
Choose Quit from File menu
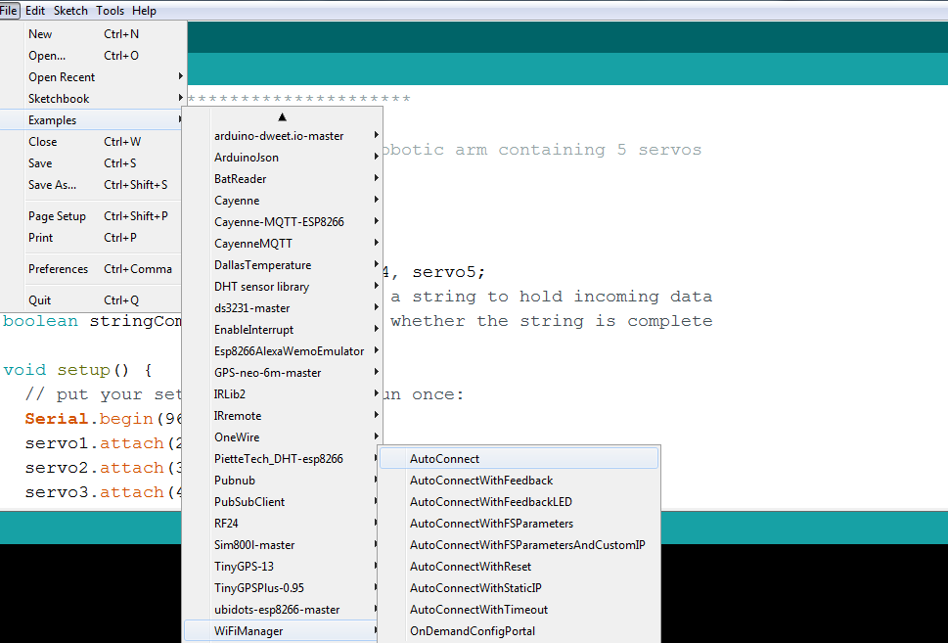point(92,300)
